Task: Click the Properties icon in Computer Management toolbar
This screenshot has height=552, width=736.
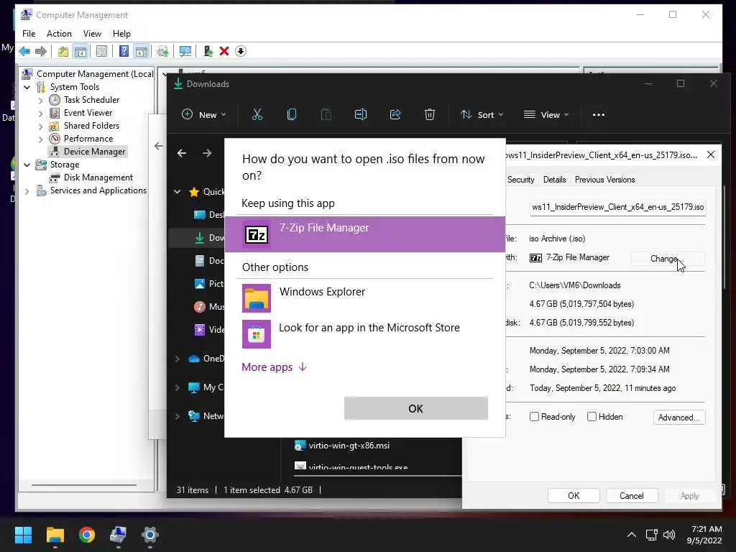Action: (101, 51)
